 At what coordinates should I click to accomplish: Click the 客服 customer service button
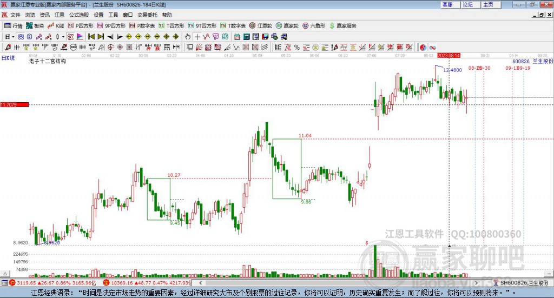click(x=450, y=4)
